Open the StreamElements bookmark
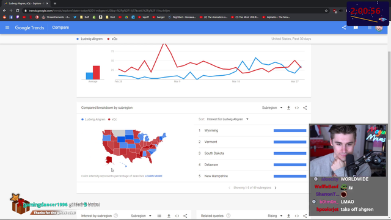The height and width of the screenshot is (220, 391). tap(56, 17)
